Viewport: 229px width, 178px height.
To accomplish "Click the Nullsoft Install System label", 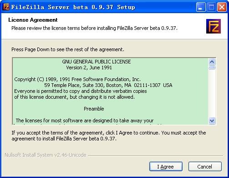I will (46, 155).
